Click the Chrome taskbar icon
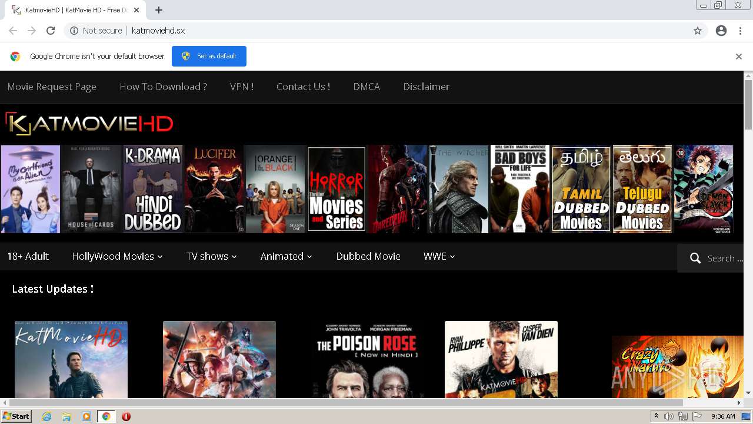 (x=106, y=416)
